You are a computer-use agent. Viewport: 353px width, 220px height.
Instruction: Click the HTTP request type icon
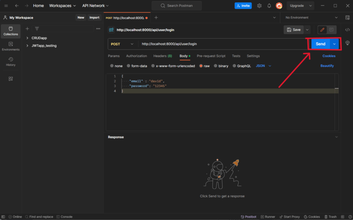click(x=111, y=30)
